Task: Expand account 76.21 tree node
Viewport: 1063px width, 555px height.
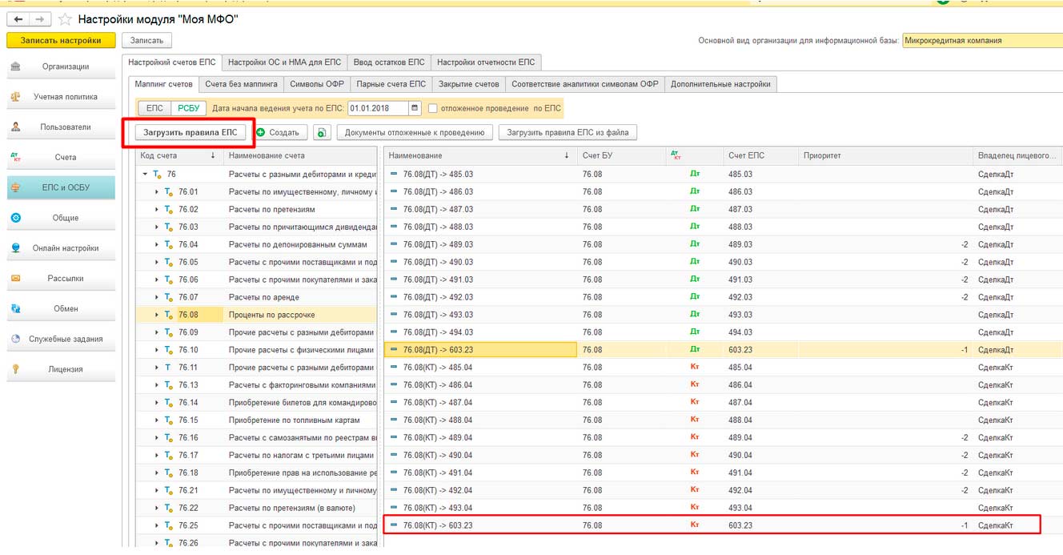Action: [x=157, y=490]
